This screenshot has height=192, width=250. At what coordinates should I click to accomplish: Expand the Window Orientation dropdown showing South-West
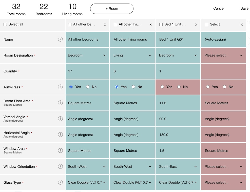point(87,167)
